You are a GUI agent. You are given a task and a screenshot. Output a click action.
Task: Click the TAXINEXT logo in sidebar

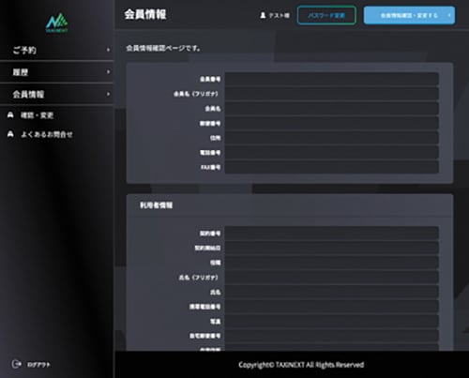pos(57,23)
